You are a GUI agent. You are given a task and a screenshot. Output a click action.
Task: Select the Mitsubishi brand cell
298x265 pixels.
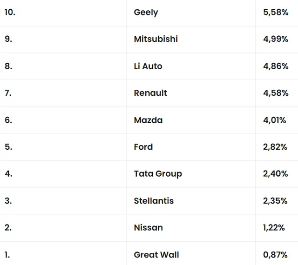156,39
